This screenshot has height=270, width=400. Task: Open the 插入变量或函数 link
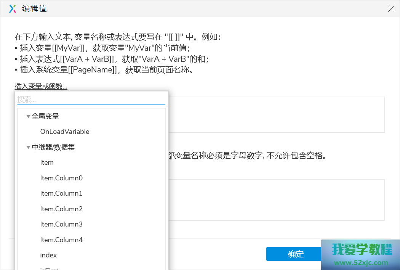(41, 86)
